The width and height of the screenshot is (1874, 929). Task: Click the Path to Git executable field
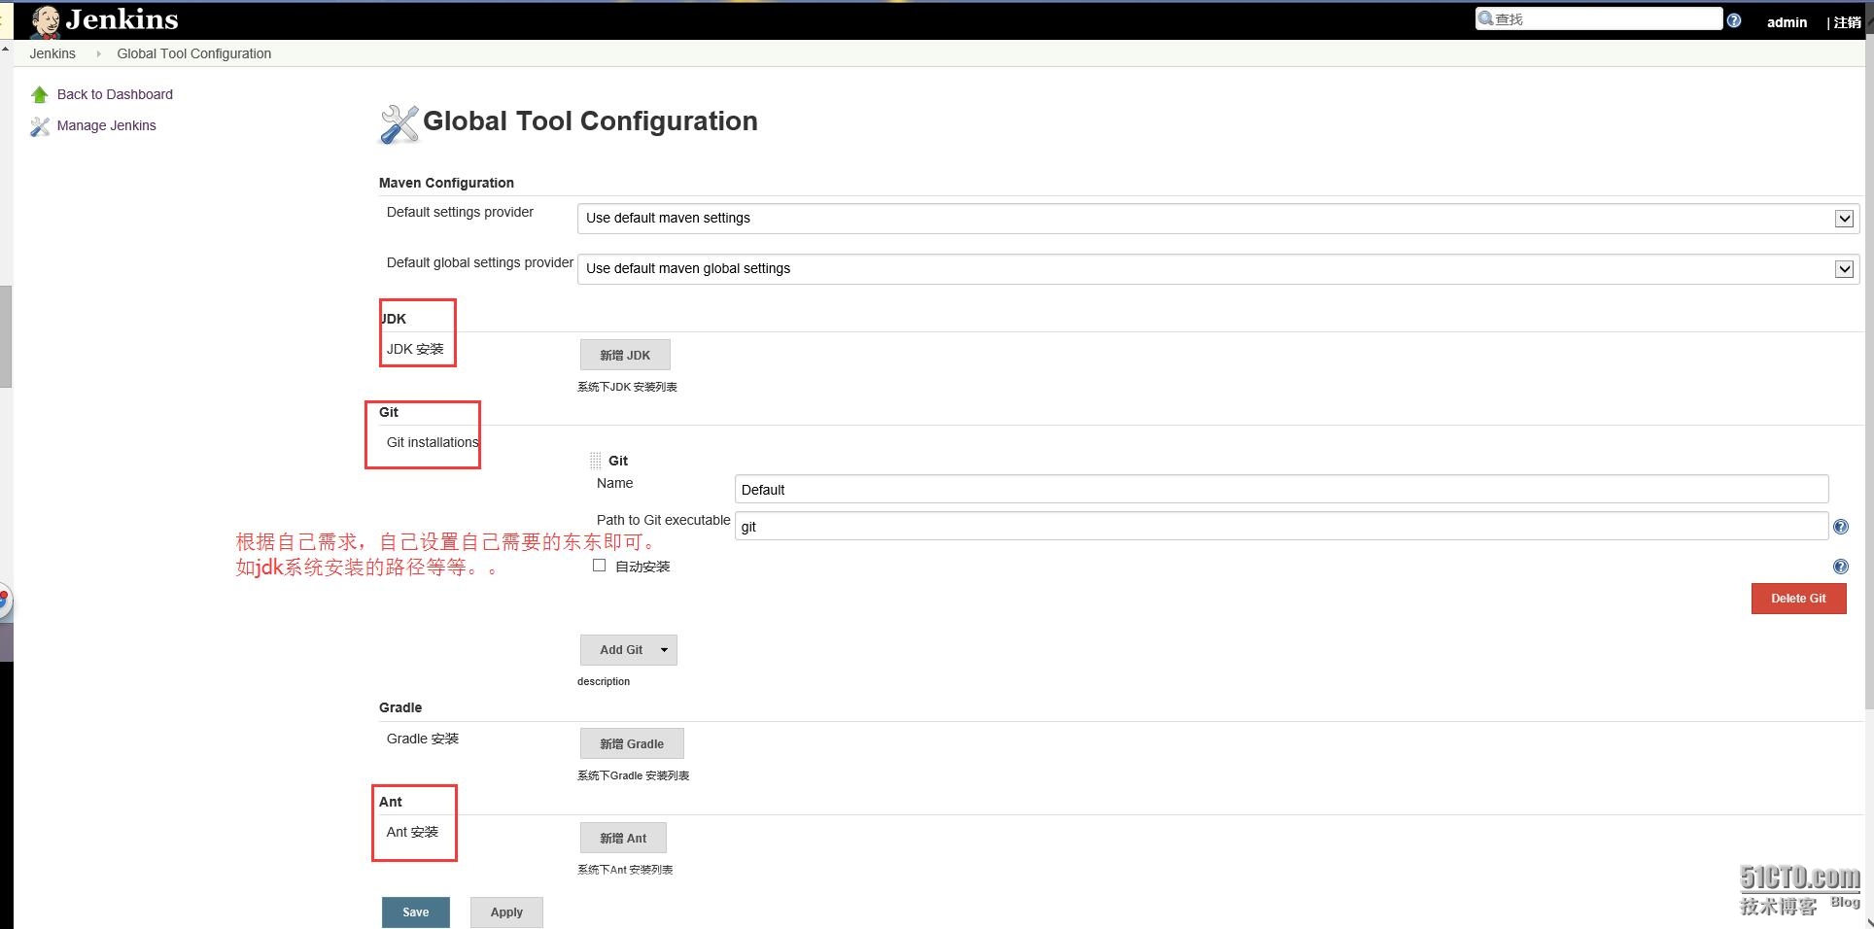pyautogui.click(x=1281, y=526)
